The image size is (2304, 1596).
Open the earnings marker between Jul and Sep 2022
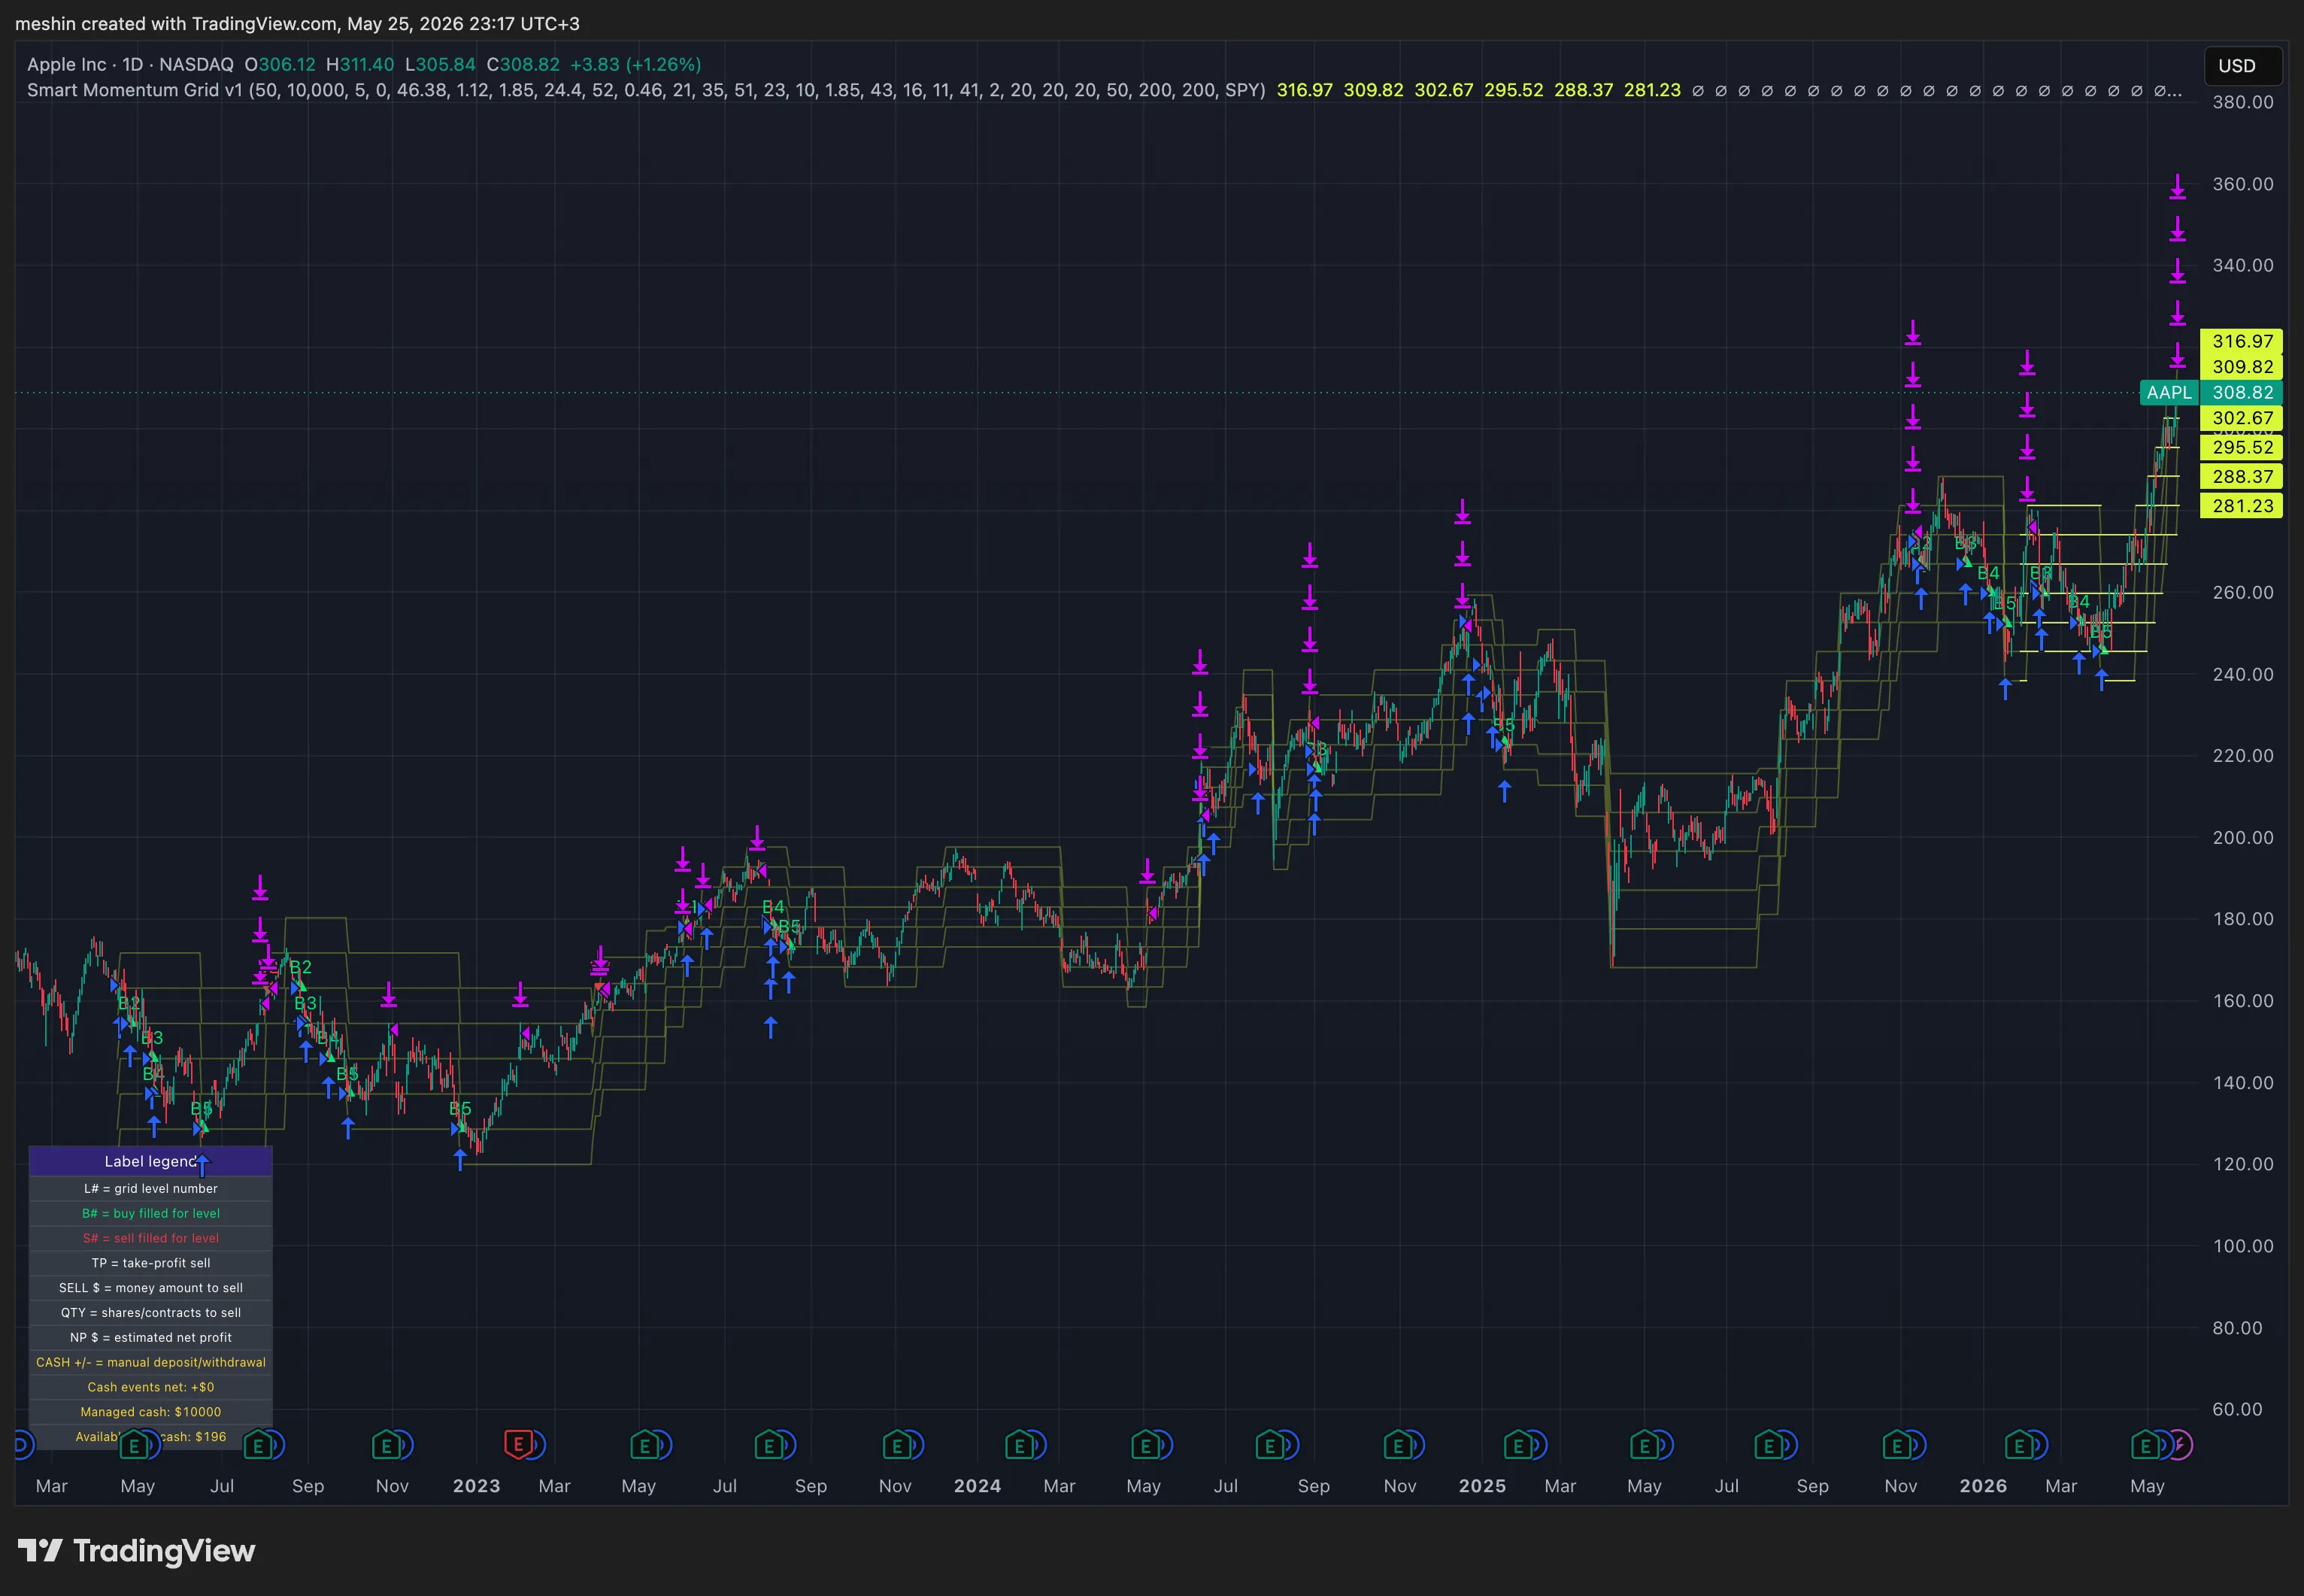click(x=258, y=1445)
